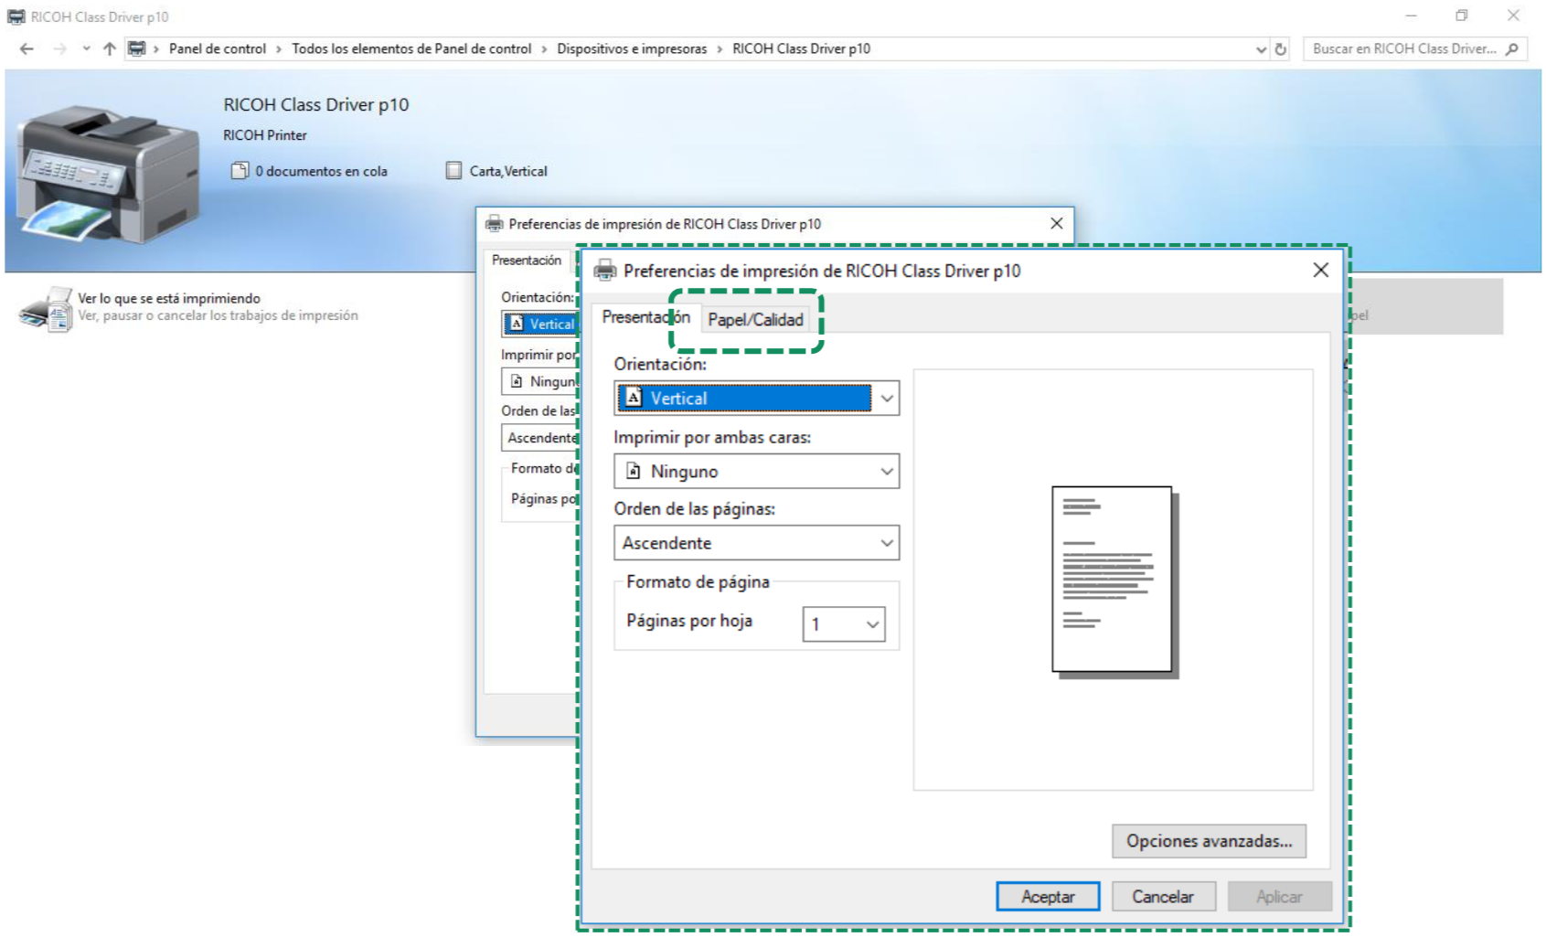Image resolution: width=1546 pixels, height=937 pixels.
Task: Navigate to Panel de control breadcrumb
Action: 218,48
